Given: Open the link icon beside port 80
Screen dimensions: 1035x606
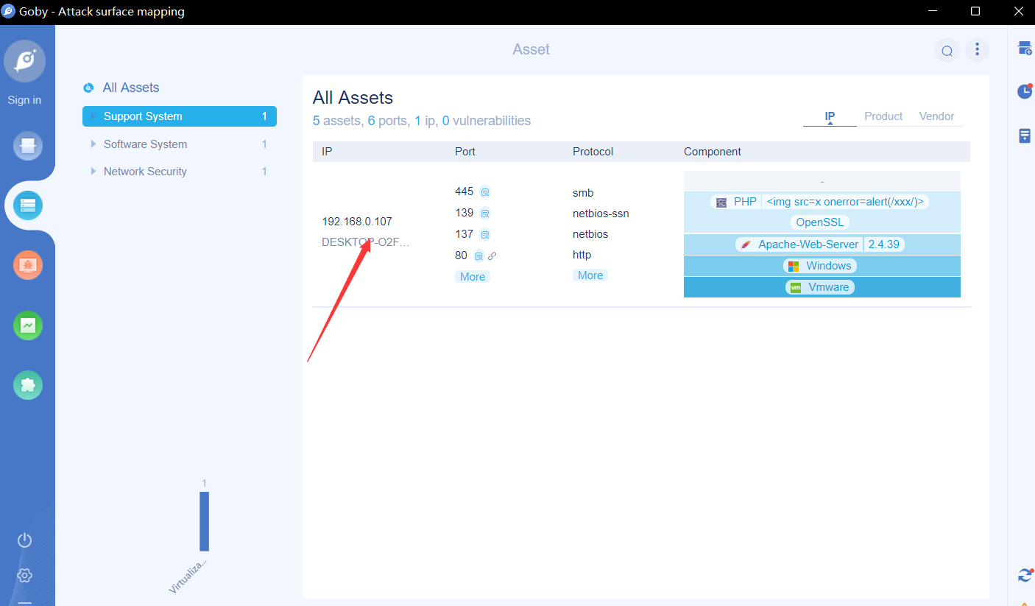Looking at the screenshot, I should click(x=492, y=256).
